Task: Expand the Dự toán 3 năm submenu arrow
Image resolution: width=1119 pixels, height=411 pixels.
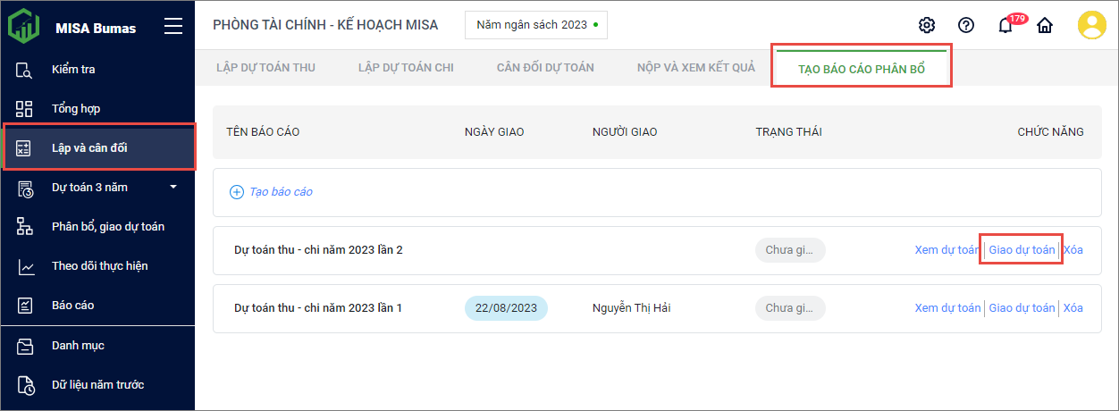Action: [173, 187]
